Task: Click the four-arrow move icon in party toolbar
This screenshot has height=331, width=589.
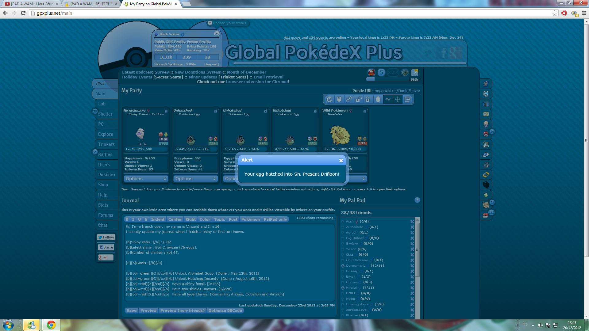Action: click(398, 99)
